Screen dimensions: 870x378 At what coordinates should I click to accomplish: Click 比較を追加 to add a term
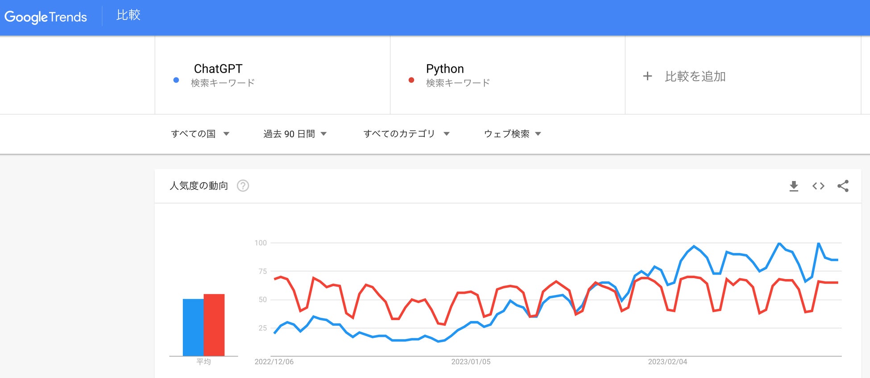tap(695, 76)
